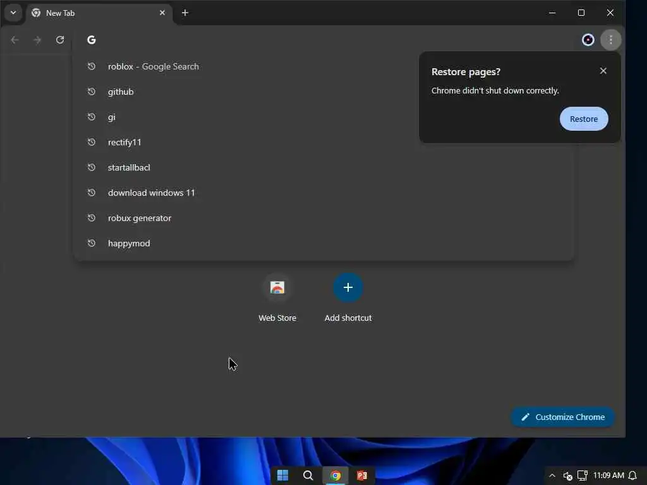The width and height of the screenshot is (647, 485).
Task: Select the 'happymod' suggestion
Action: click(323, 243)
